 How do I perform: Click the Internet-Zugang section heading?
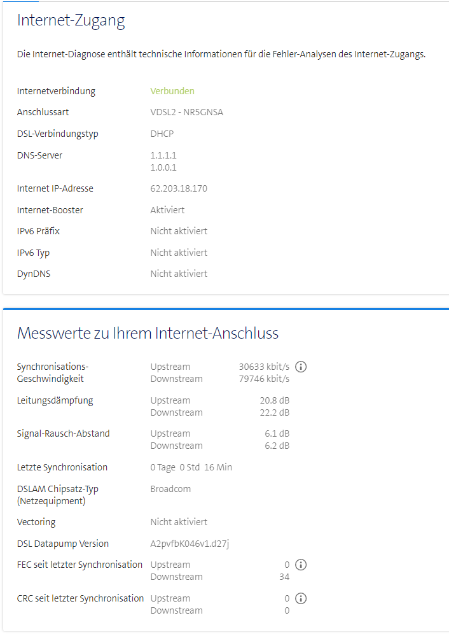click(71, 20)
